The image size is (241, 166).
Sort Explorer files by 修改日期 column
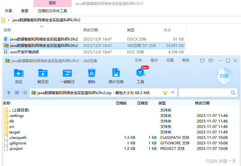click(90, 30)
